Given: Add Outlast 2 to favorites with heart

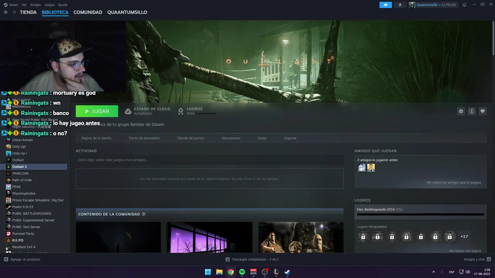Looking at the screenshot, I should [x=483, y=111].
